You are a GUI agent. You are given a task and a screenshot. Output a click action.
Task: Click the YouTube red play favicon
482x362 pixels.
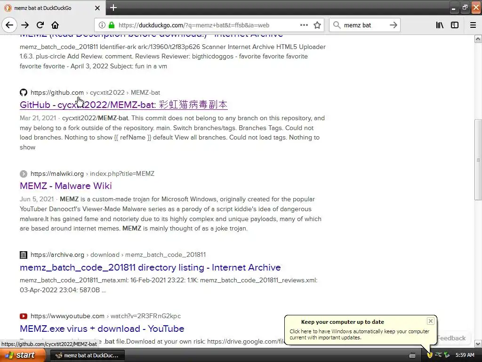[24, 316]
